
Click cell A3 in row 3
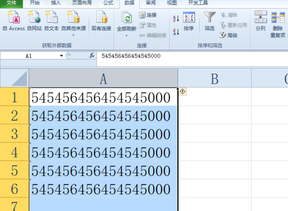(103, 133)
